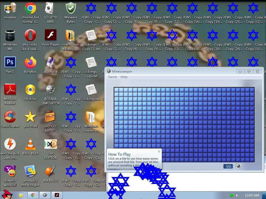Select the 'doesn't work lol' Yahoo Messenger icon
This screenshot has width=266, height=199.
coord(10,176)
